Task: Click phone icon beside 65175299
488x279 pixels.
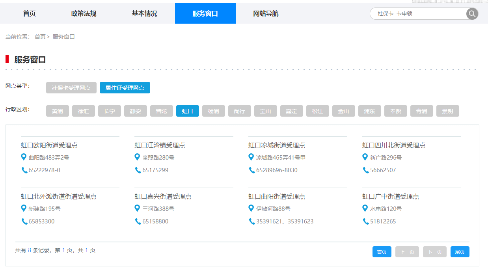Action: (138, 170)
